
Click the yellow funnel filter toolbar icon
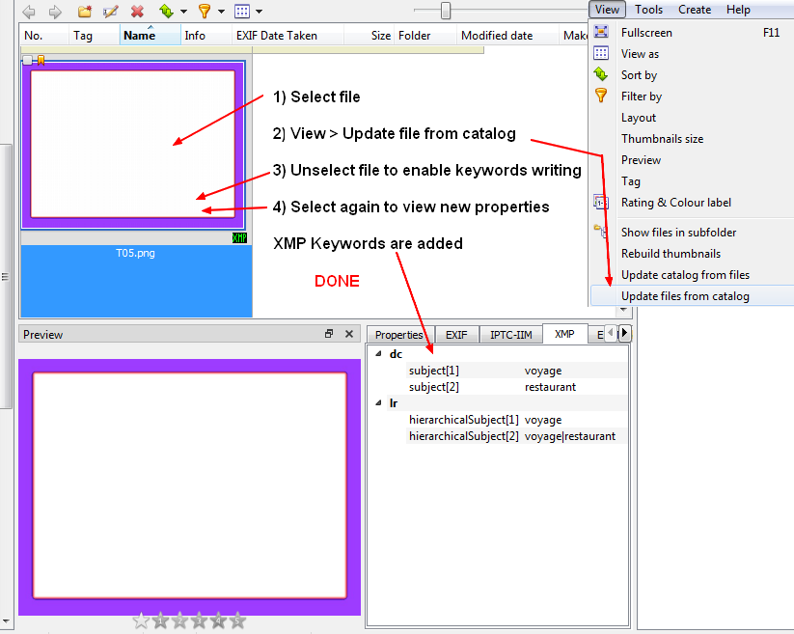click(x=204, y=12)
